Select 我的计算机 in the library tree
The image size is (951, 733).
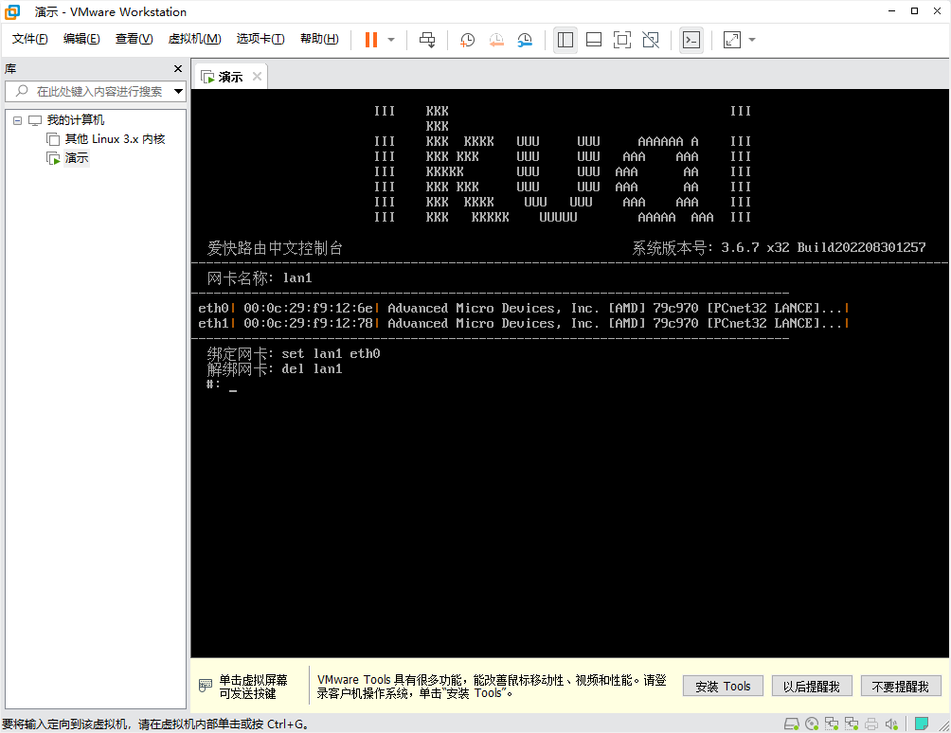(x=75, y=120)
